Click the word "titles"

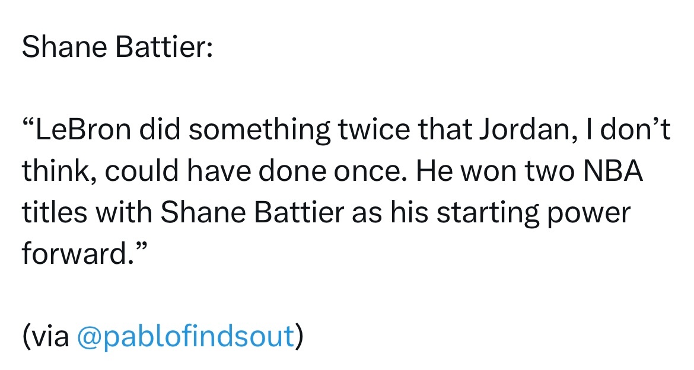[55, 212]
